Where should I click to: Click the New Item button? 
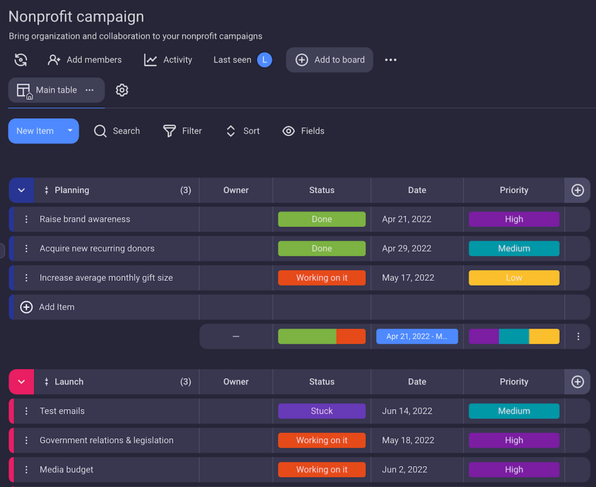pos(36,131)
